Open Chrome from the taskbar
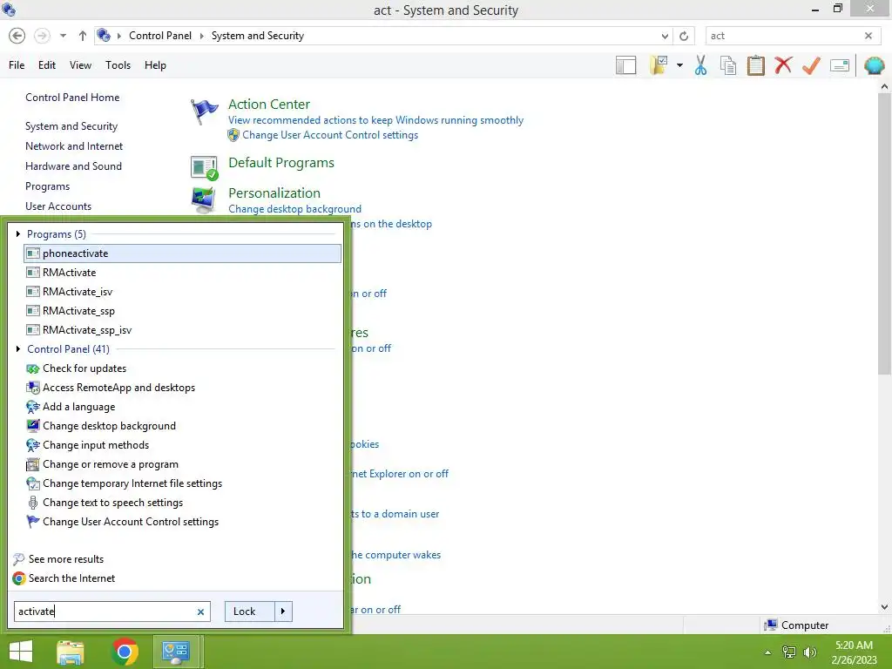 pyautogui.click(x=125, y=652)
